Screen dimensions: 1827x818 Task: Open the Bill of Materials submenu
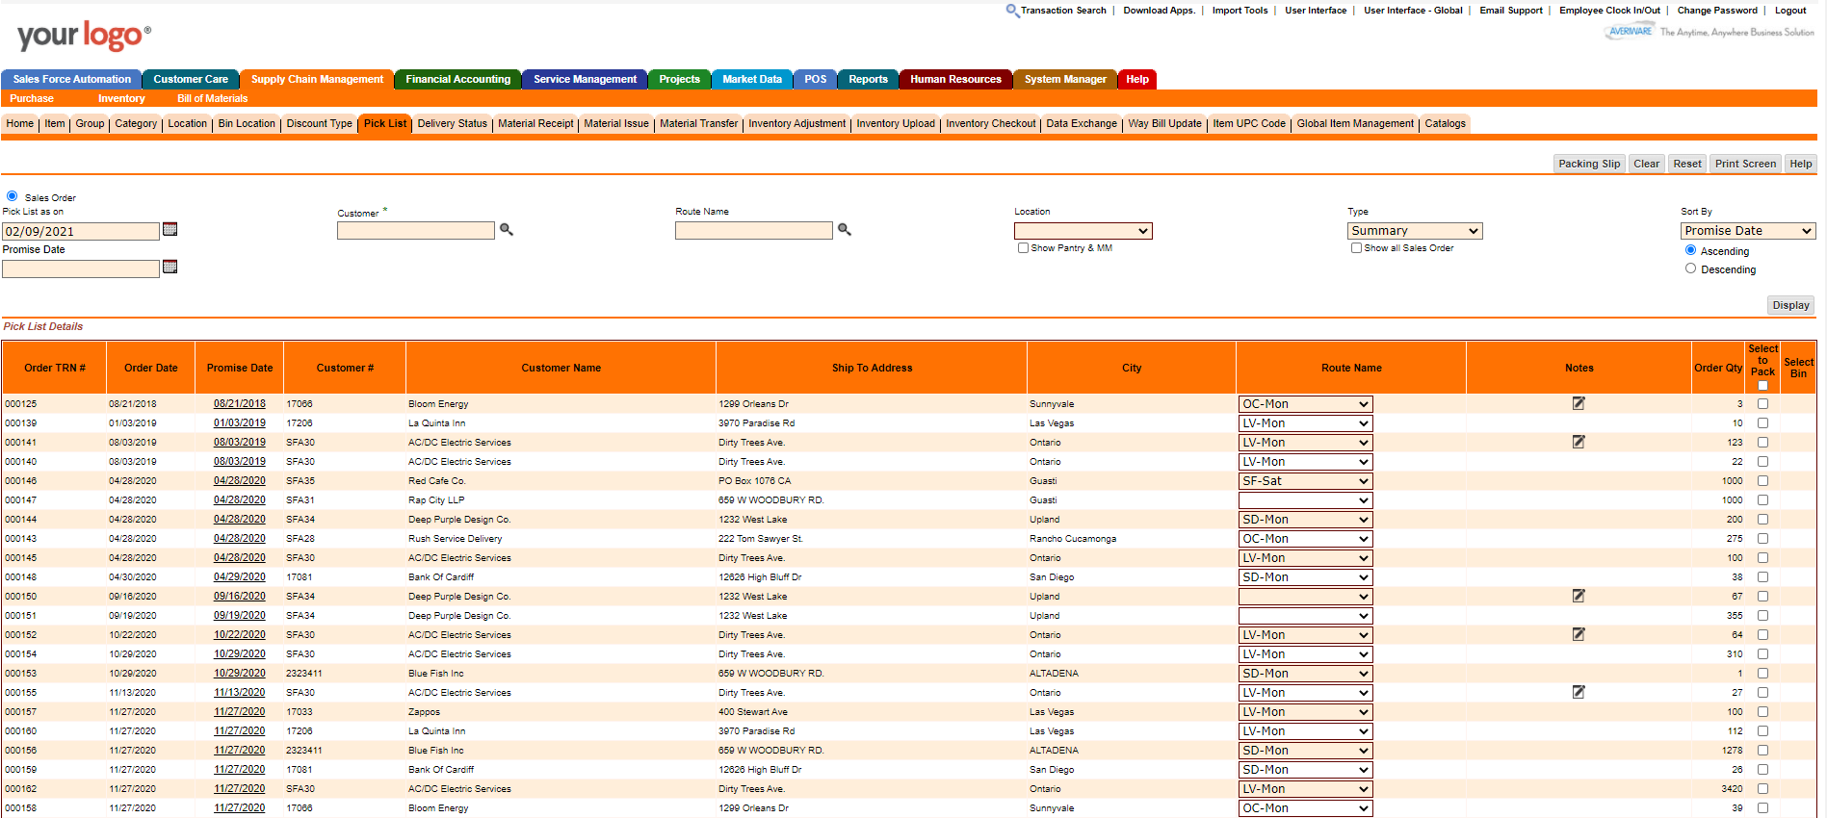point(212,98)
